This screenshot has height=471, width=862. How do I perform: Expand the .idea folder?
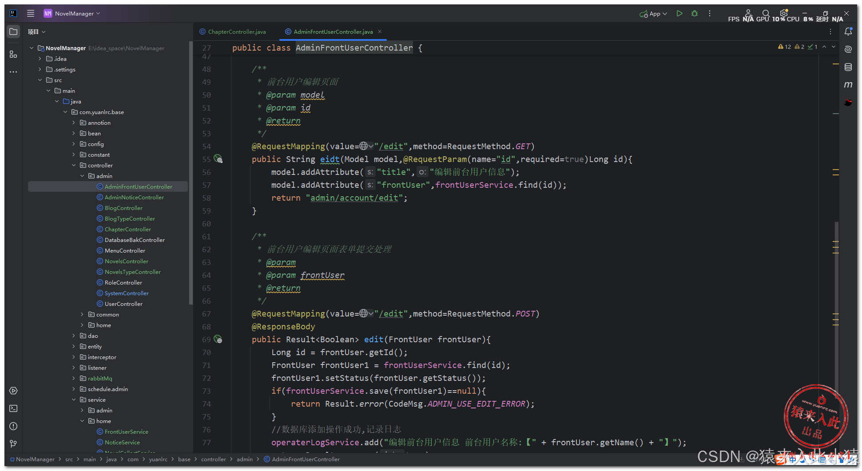click(40, 59)
